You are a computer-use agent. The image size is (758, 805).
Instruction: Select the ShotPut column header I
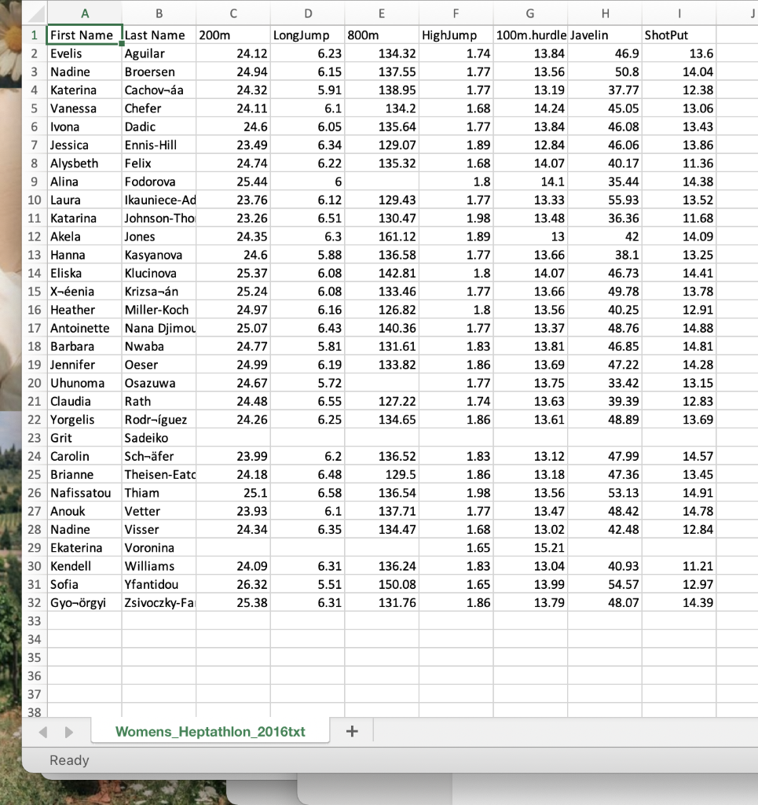tap(679, 13)
